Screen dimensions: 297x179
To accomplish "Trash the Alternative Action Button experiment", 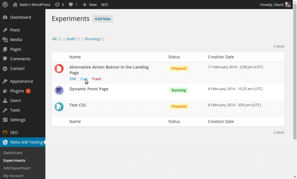I will click(96, 79).
